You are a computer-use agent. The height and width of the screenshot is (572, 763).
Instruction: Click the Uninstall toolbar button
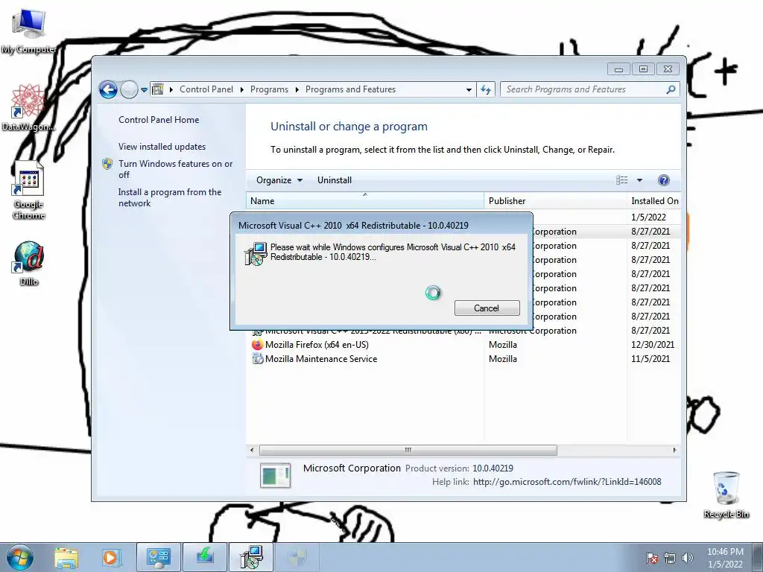pyautogui.click(x=335, y=180)
